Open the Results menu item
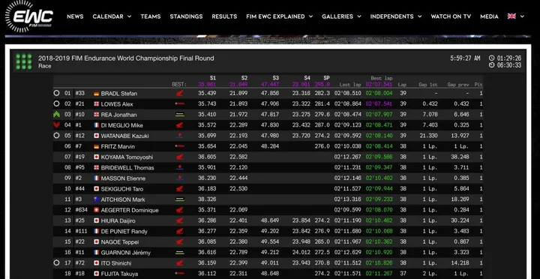540x279 pixels. click(x=224, y=16)
